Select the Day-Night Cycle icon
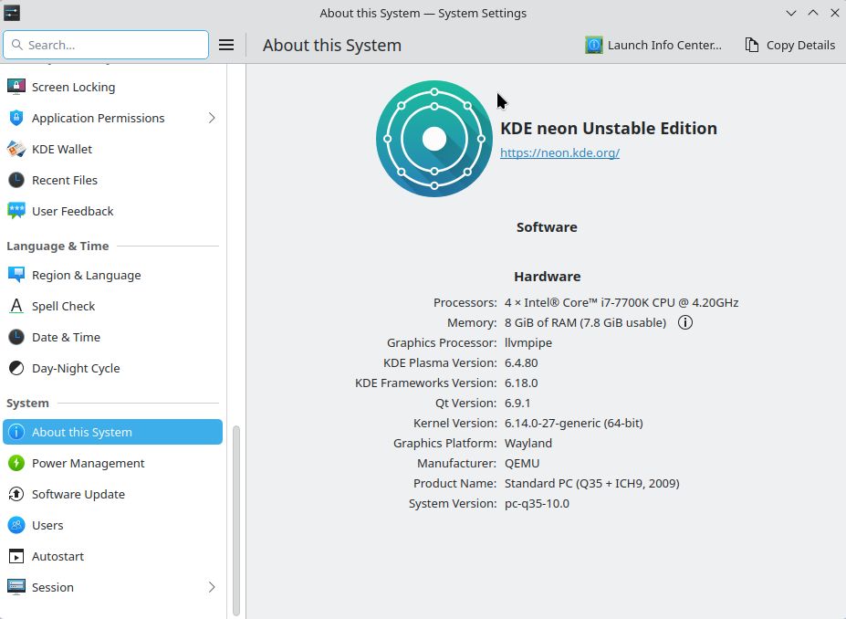 [x=16, y=368]
